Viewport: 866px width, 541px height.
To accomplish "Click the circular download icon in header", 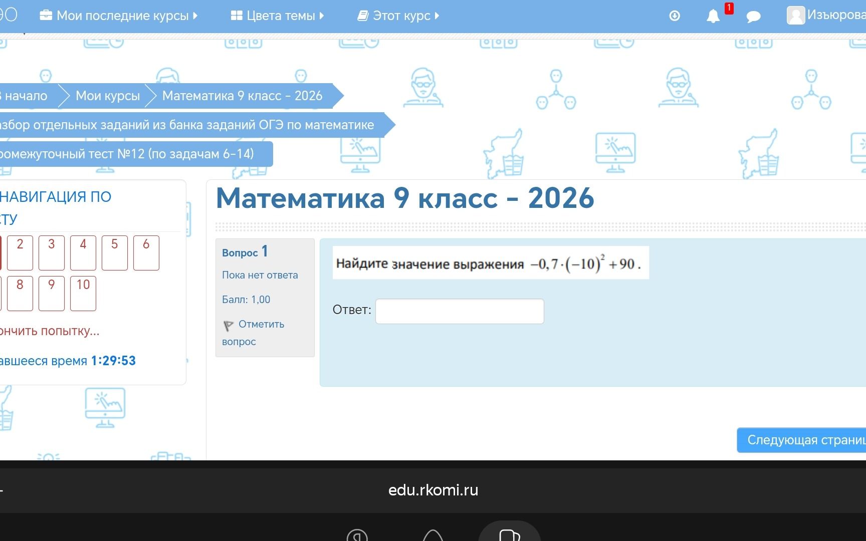I will 675,16.
